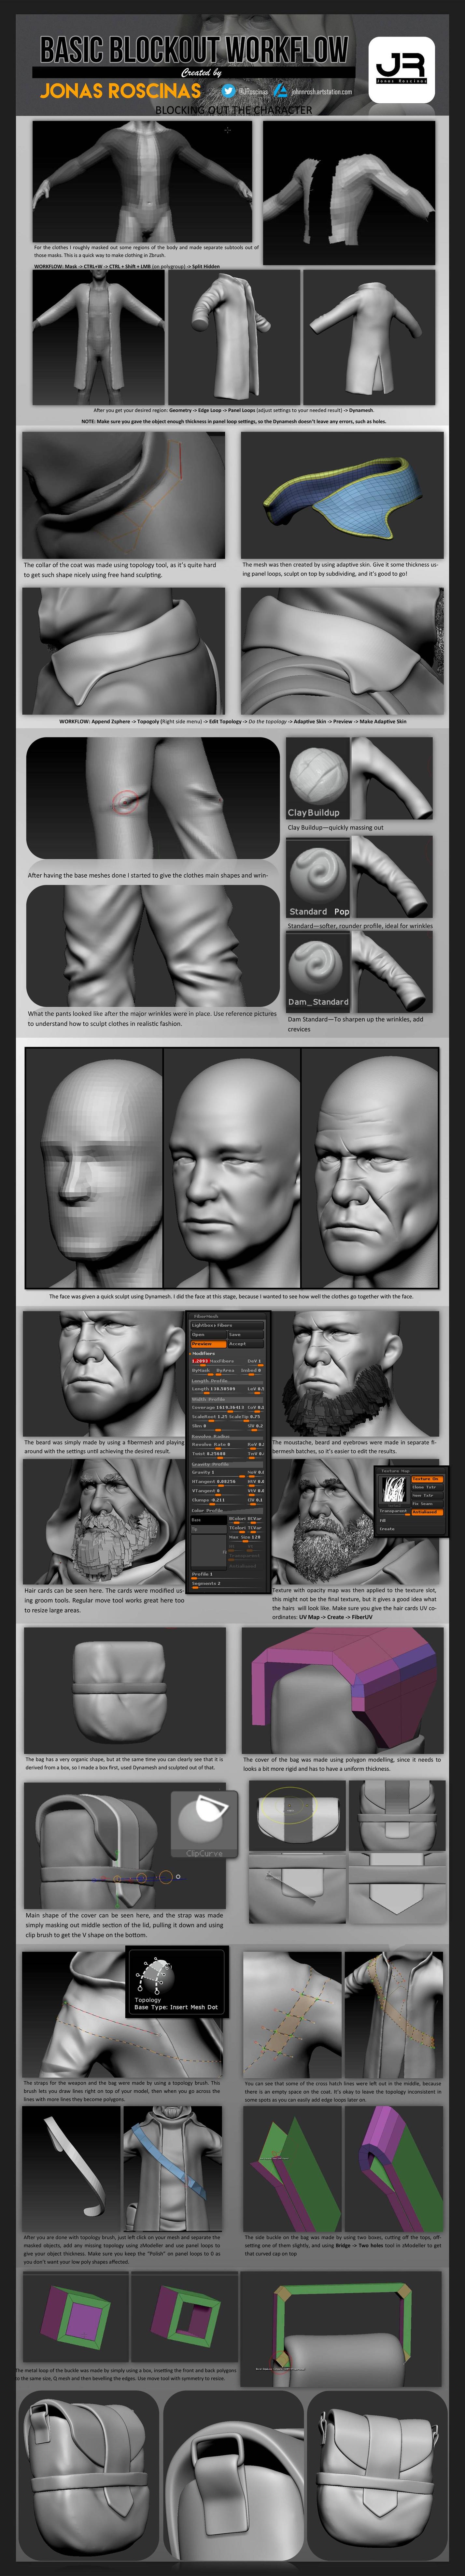
Task: Toggle the Preview button in FiberMesh
Action: 209,1344
